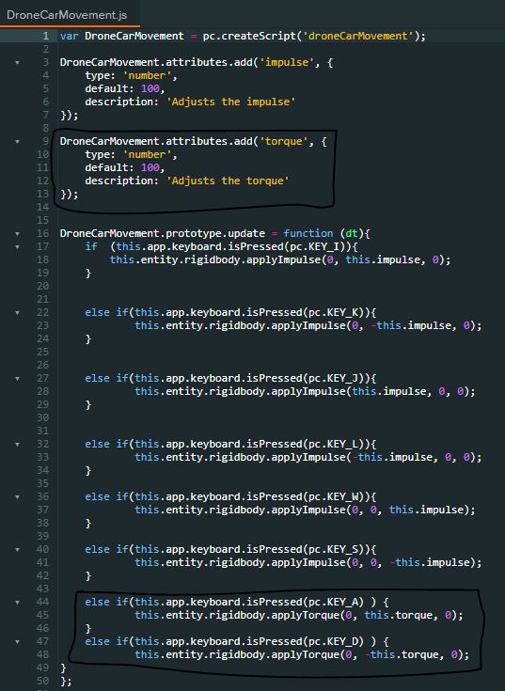Screen dimensions: 505x691
Task: Click the 'function' keyword on line 16
Action: (x=308, y=233)
